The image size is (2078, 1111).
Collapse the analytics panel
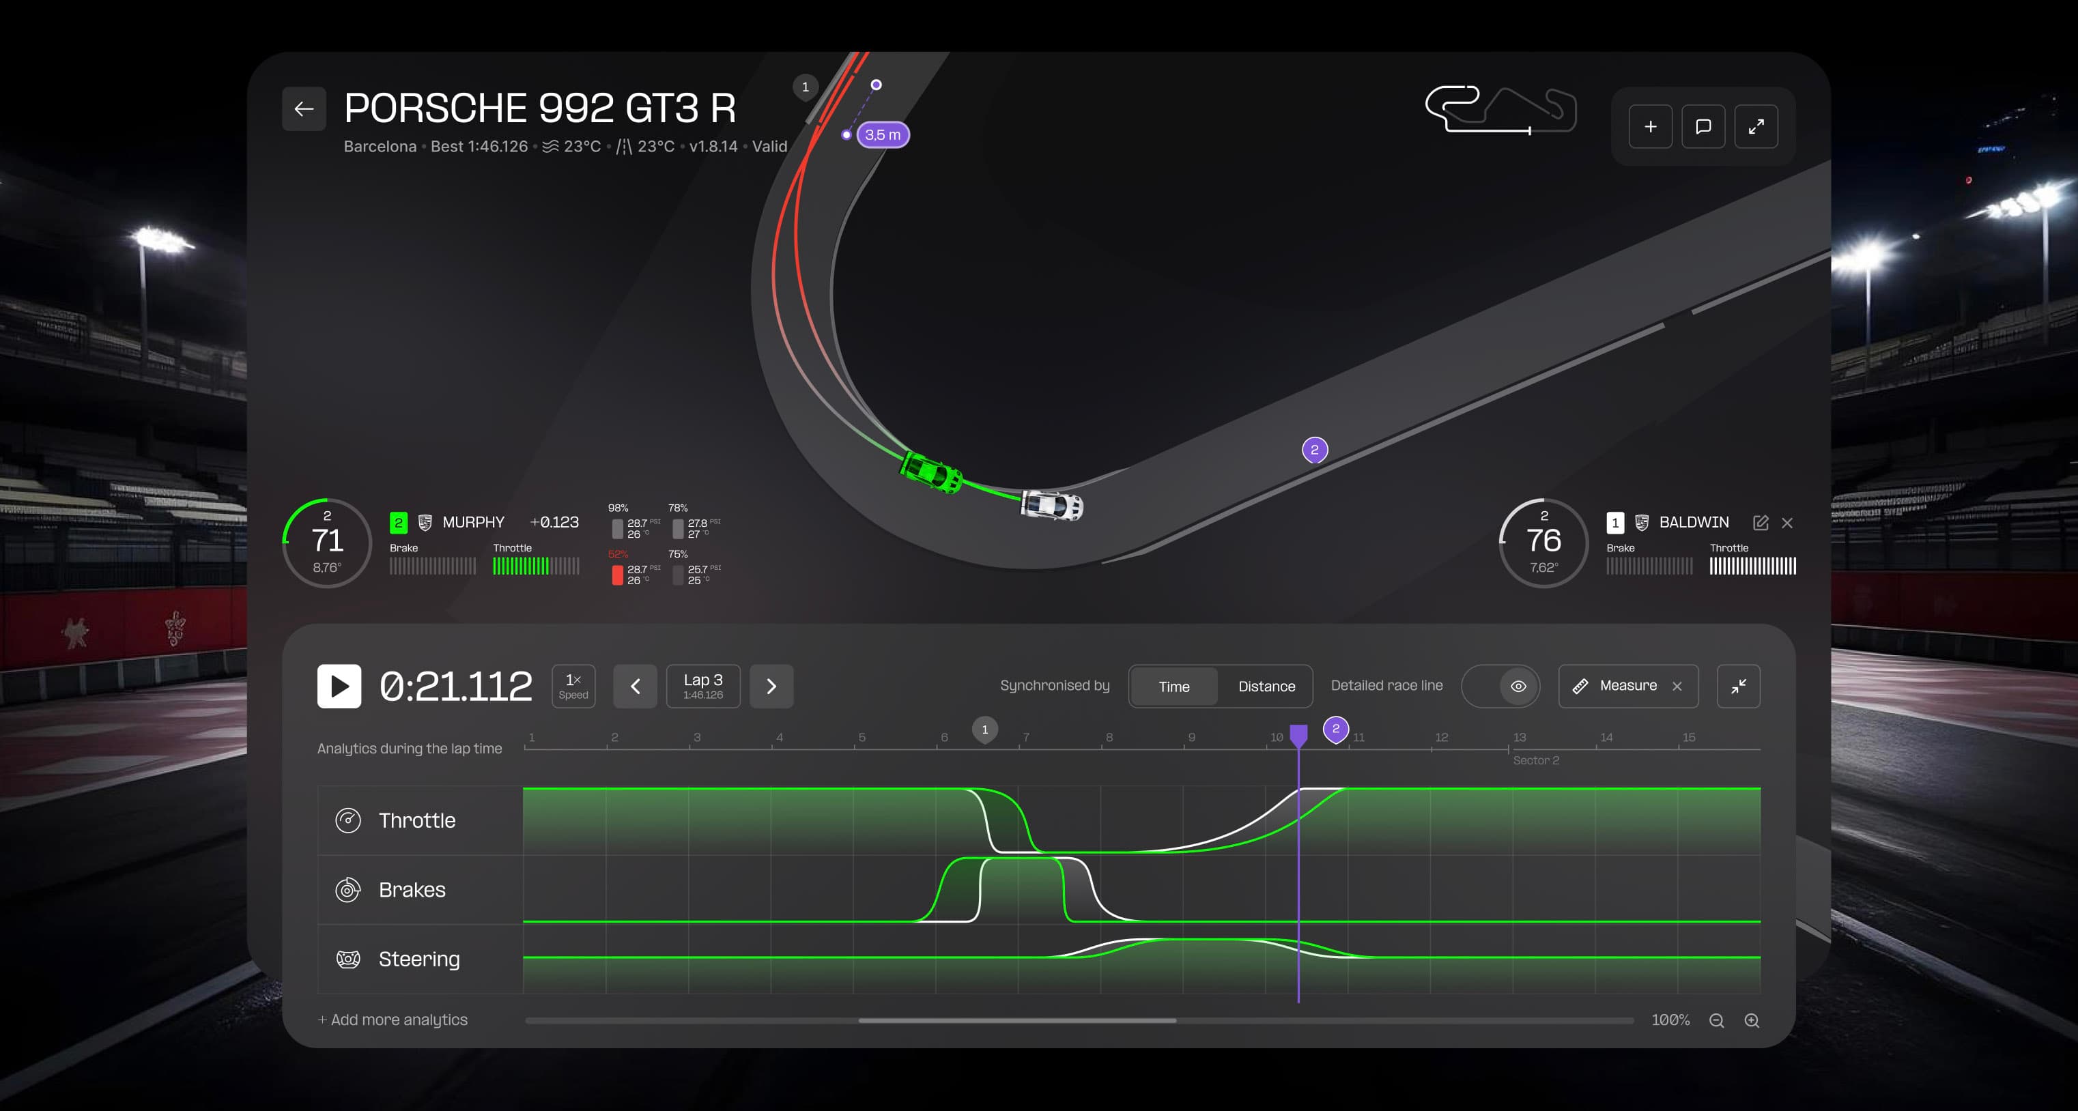click(x=1739, y=686)
